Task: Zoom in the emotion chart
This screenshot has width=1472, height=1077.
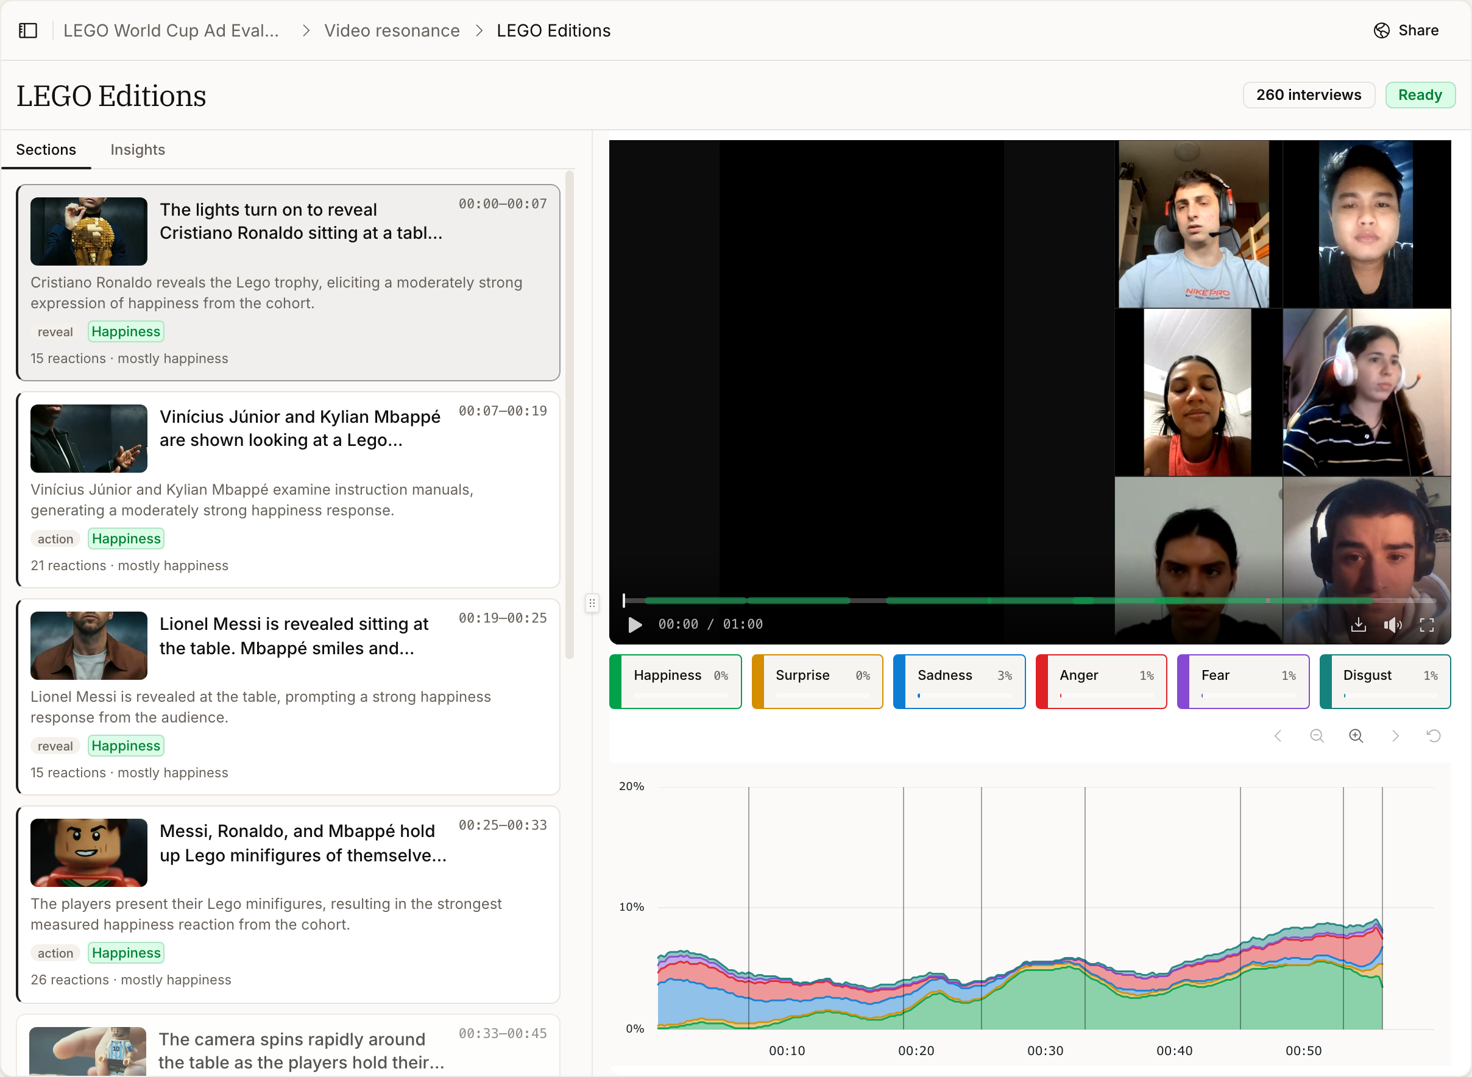Action: click(x=1356, y=735)
